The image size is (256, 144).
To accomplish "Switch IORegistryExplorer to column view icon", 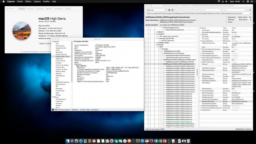I will coord(172,10).
